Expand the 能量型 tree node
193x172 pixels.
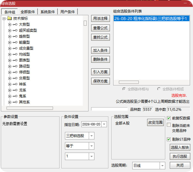coord(10,42)
